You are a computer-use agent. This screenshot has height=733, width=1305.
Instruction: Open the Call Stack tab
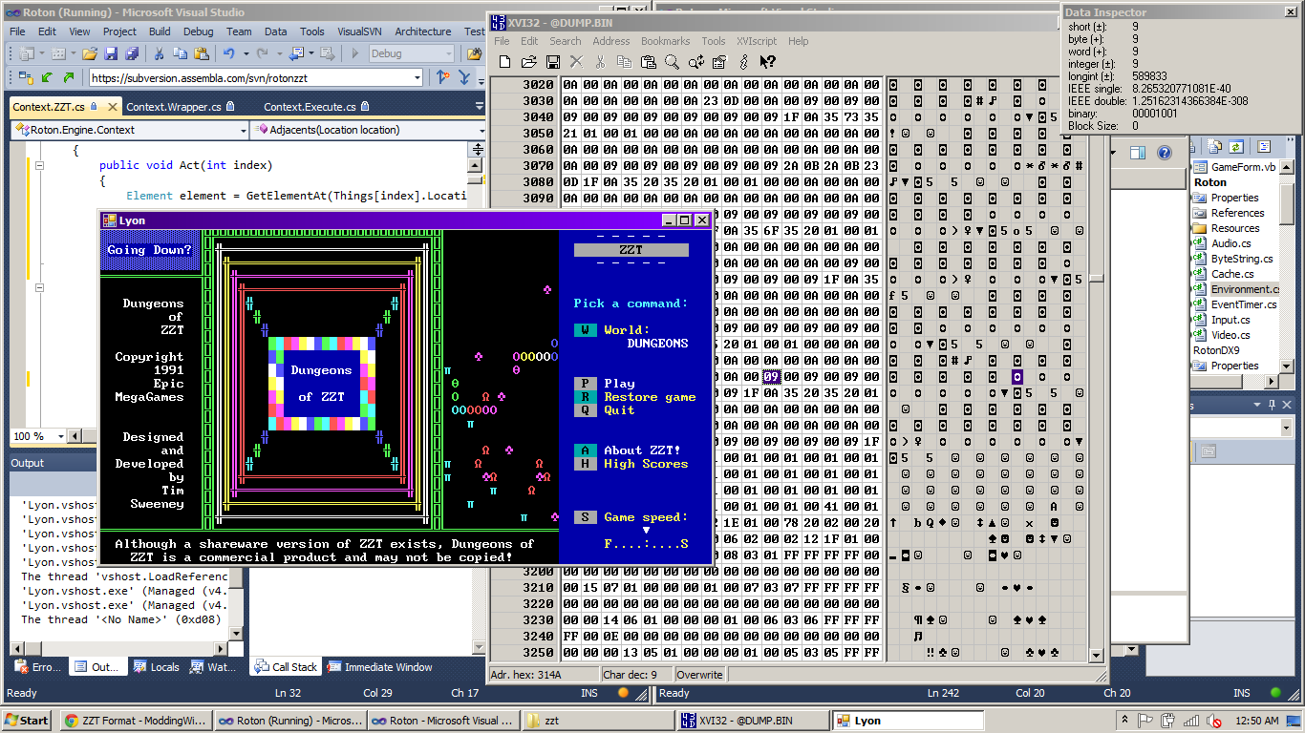tap(285, 667)
